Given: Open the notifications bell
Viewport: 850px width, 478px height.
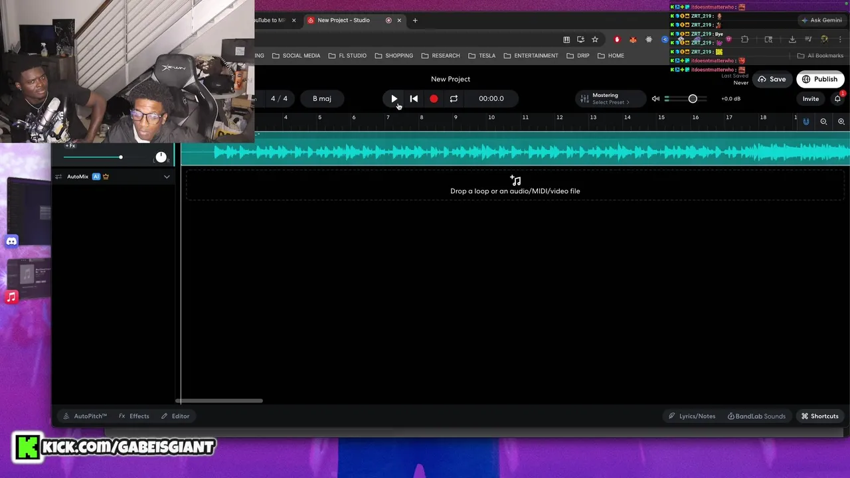Looking at the screenshot, I should point(837,98).
